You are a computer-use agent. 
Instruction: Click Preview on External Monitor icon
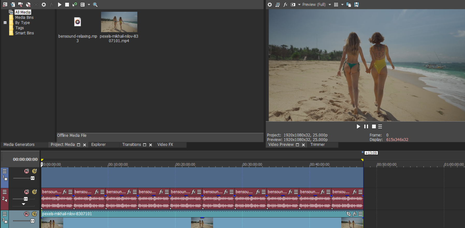point(278,4)
